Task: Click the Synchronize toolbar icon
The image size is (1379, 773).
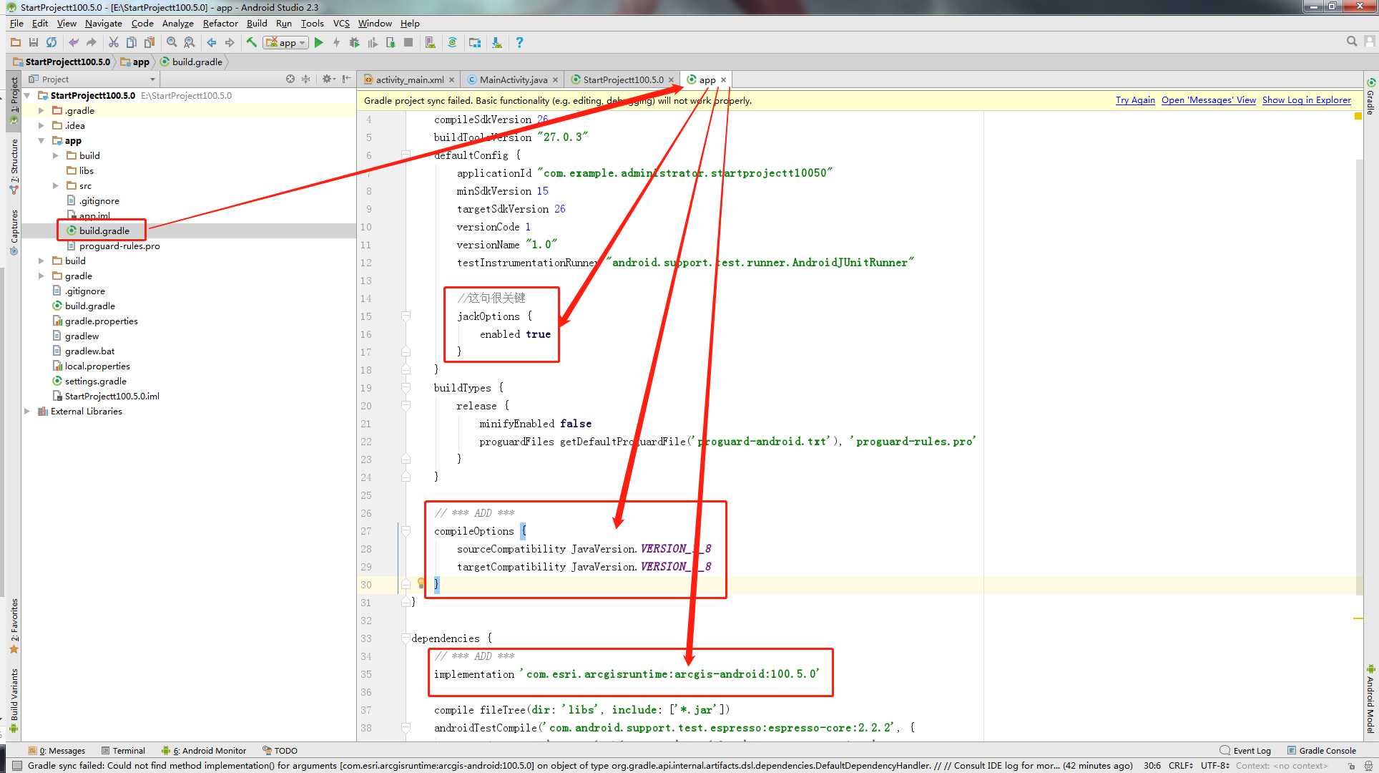Action: coord(51,43)
